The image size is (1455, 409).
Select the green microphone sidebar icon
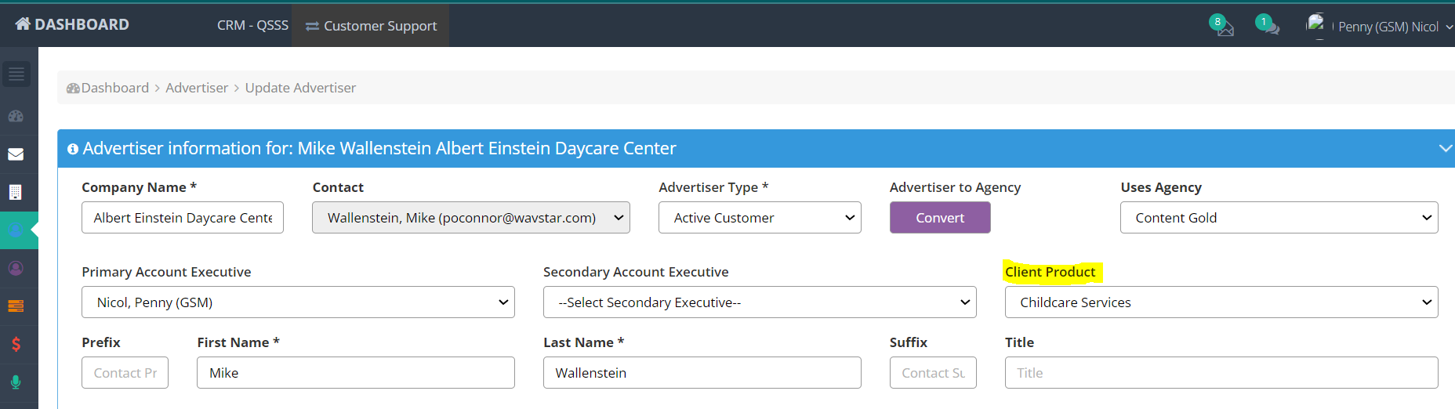pyautogui.click(x=16, y=382)
